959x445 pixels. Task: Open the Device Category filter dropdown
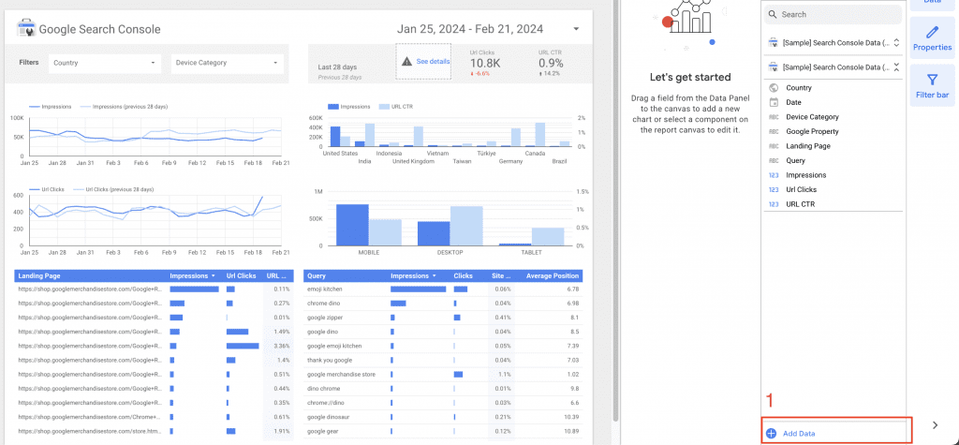(227, 63)
